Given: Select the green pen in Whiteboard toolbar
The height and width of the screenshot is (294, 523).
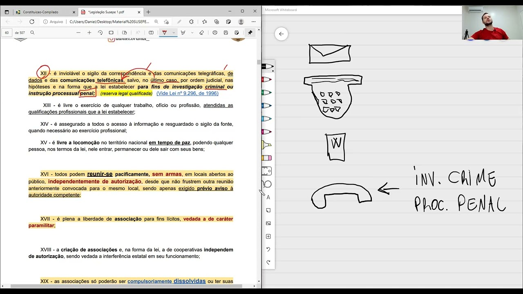Looking at the screenshot, I should coord(267,92).
